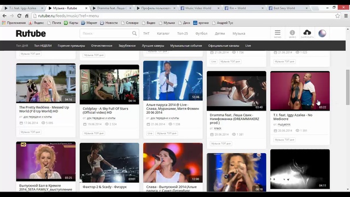Open the Андрей Тус bookmark folder

click(223, 23)
